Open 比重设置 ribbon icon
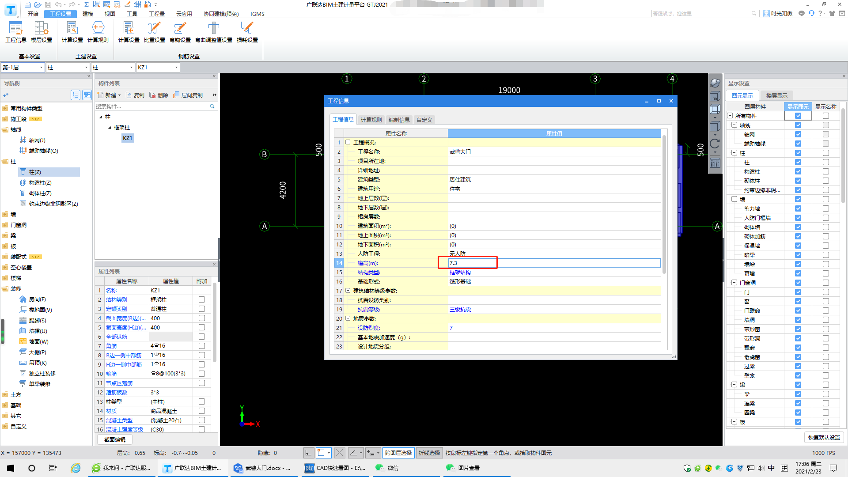848x477 pixels. pyautogui.click(x=154, y=32)
